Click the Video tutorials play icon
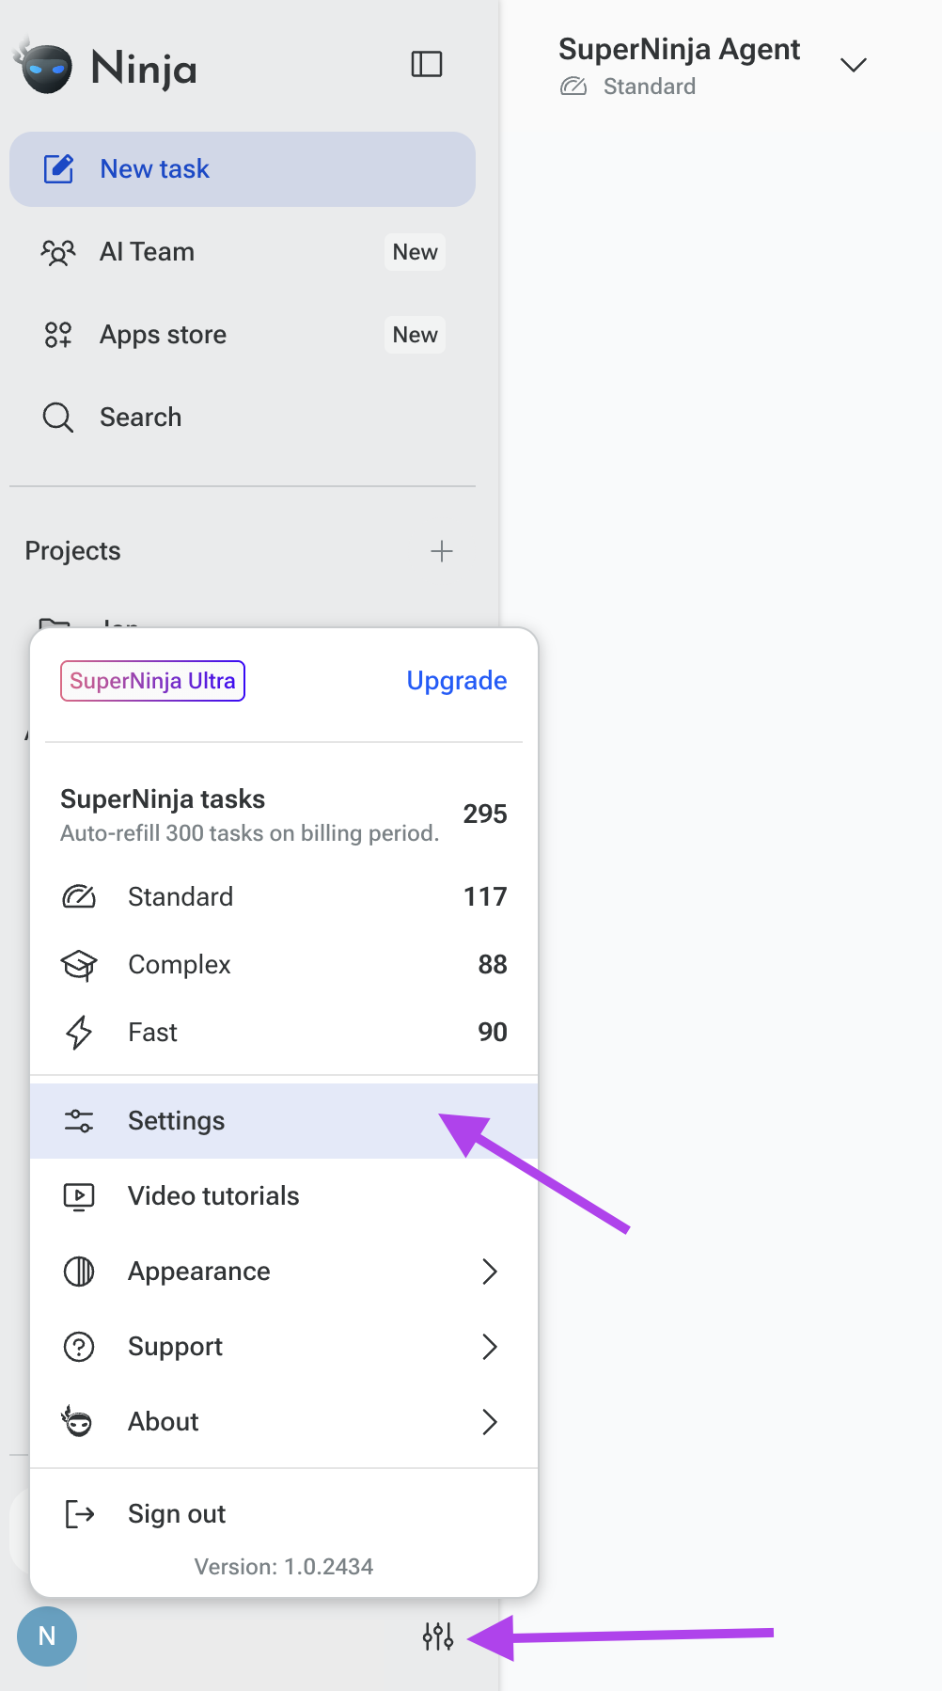 [x=79, y=1196]
